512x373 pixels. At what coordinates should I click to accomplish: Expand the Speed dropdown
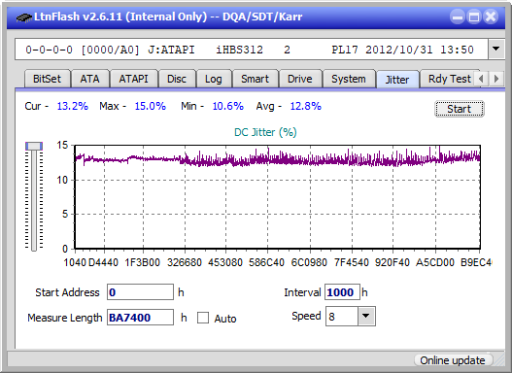tap(365, 316)
